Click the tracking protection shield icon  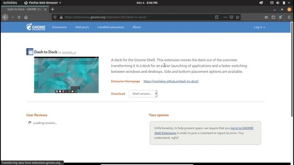pos(55,17)
